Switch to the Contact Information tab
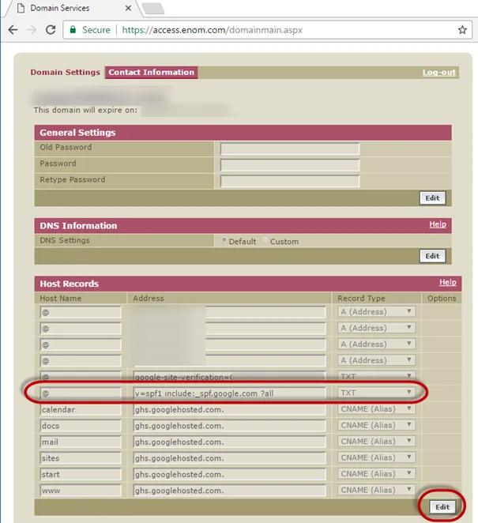 coord(151,73)
